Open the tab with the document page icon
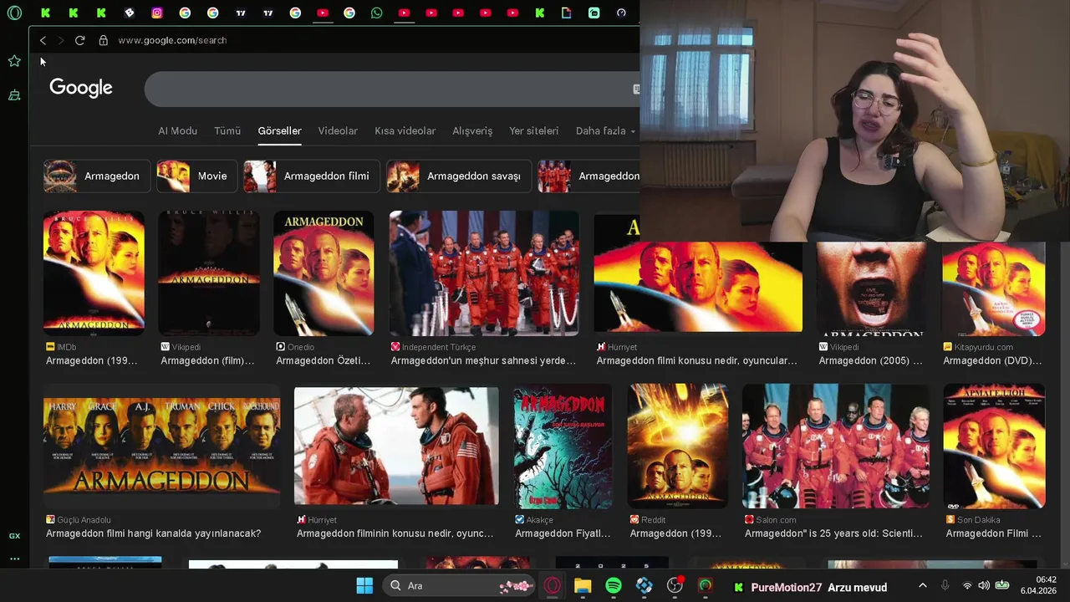Viewport: 1070px width, 602px height. [x=567, y=13]
